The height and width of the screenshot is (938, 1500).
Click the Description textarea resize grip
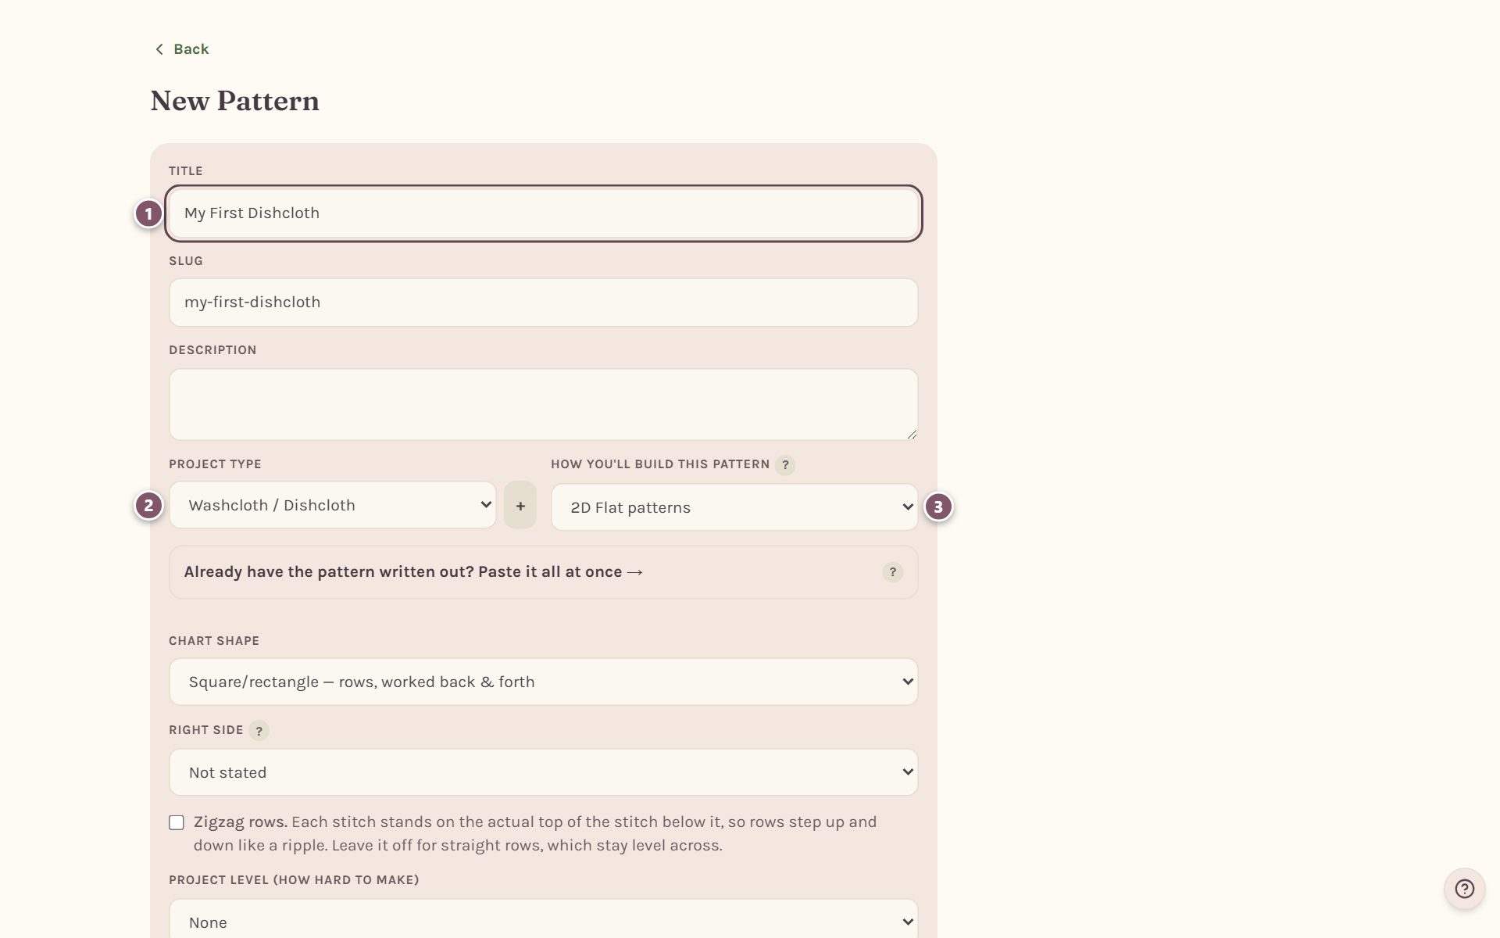pos(912,434)
